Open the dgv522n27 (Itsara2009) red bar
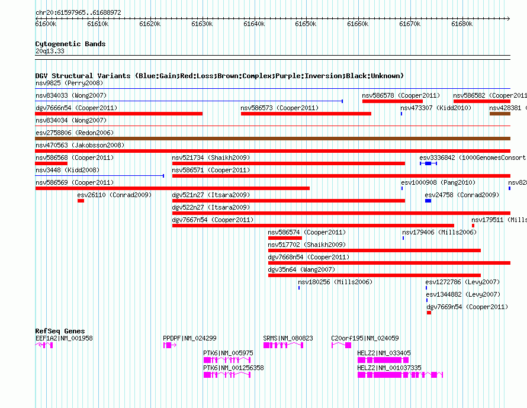Image resolution: width=527 pixels, height=408 pixels. pyautogui.click(x=341, y=213)
